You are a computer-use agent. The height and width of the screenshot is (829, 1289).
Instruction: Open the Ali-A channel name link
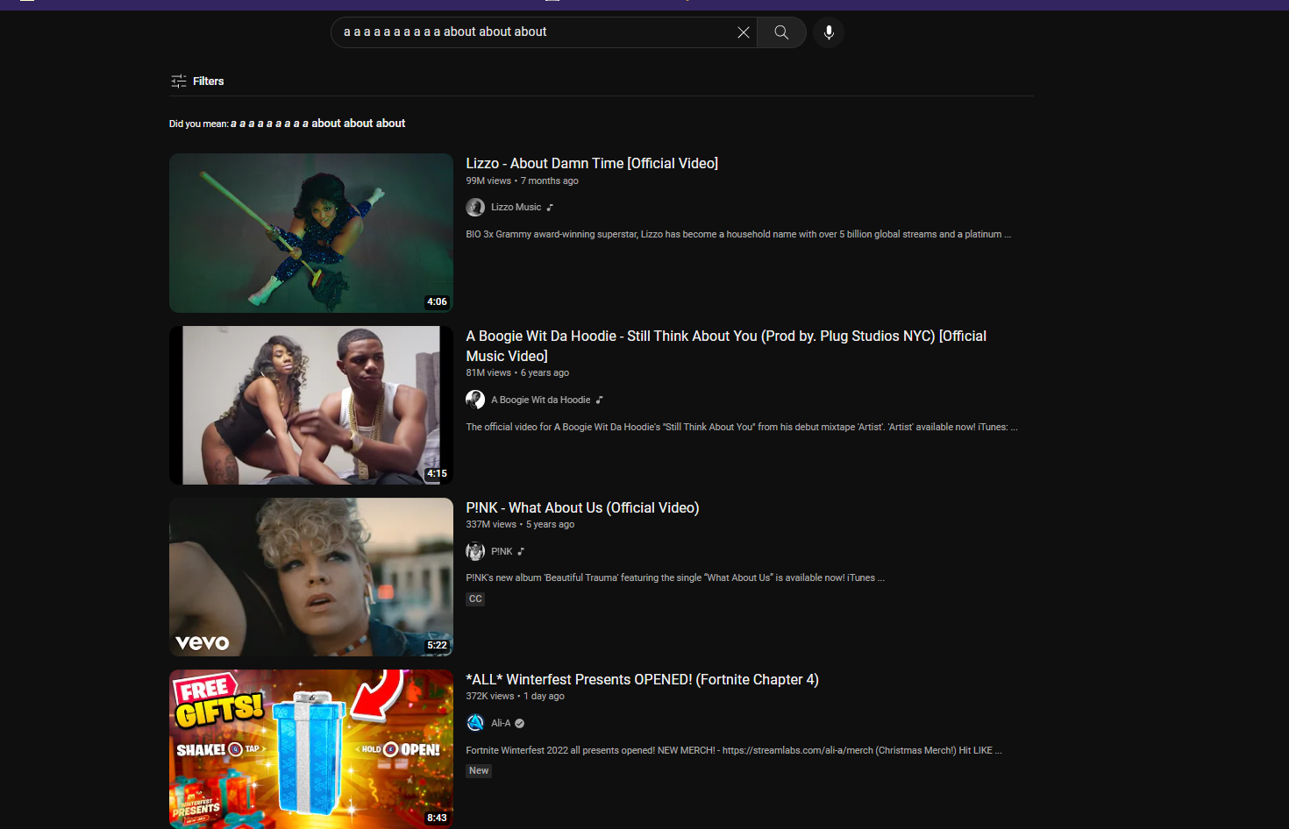(500, 723)
